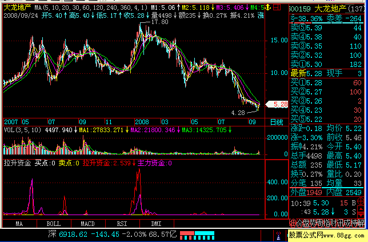
Task: Click the 均价 5.22 field
Action: 344,128
